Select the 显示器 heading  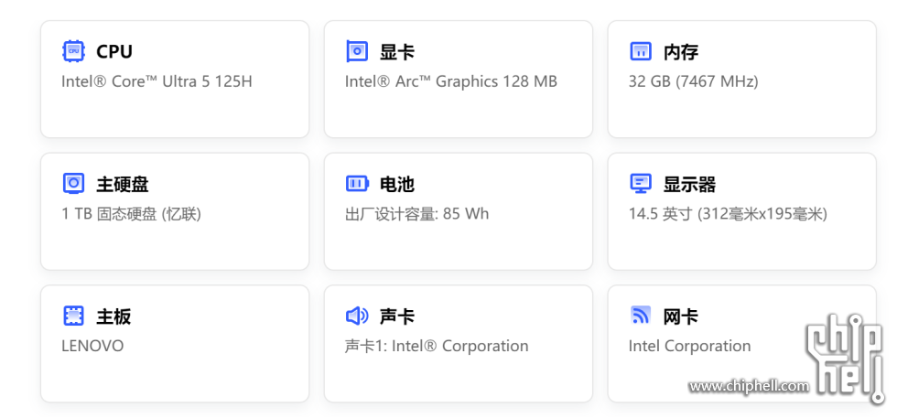[689, 184]
